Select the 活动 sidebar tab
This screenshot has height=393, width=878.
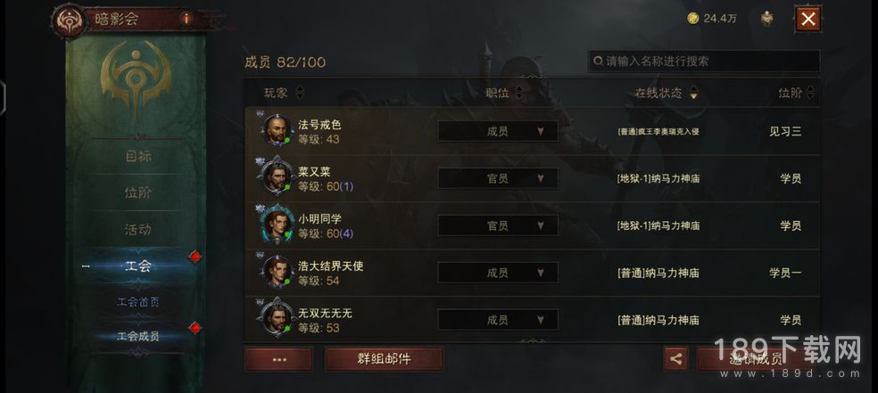(x=137, y=230)
